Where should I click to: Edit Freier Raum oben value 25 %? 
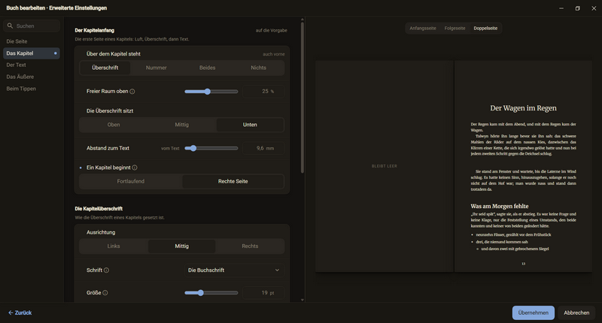tap(263, 91)
